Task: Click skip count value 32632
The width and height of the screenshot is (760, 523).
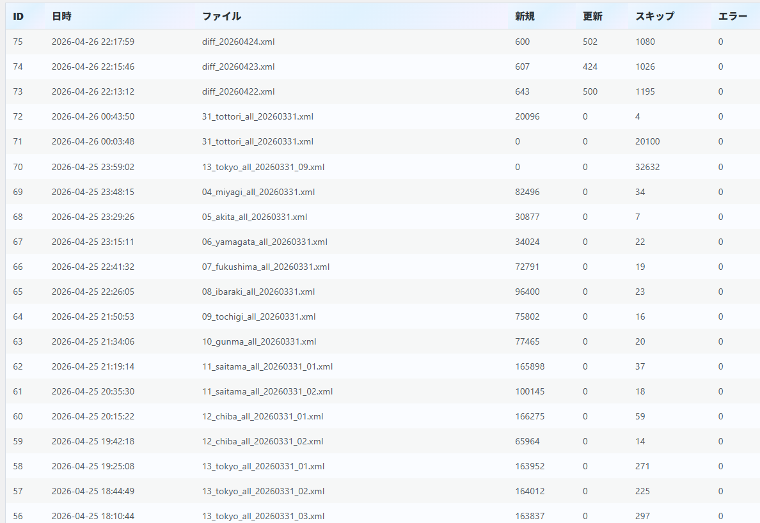Action: tap(647, 167)
